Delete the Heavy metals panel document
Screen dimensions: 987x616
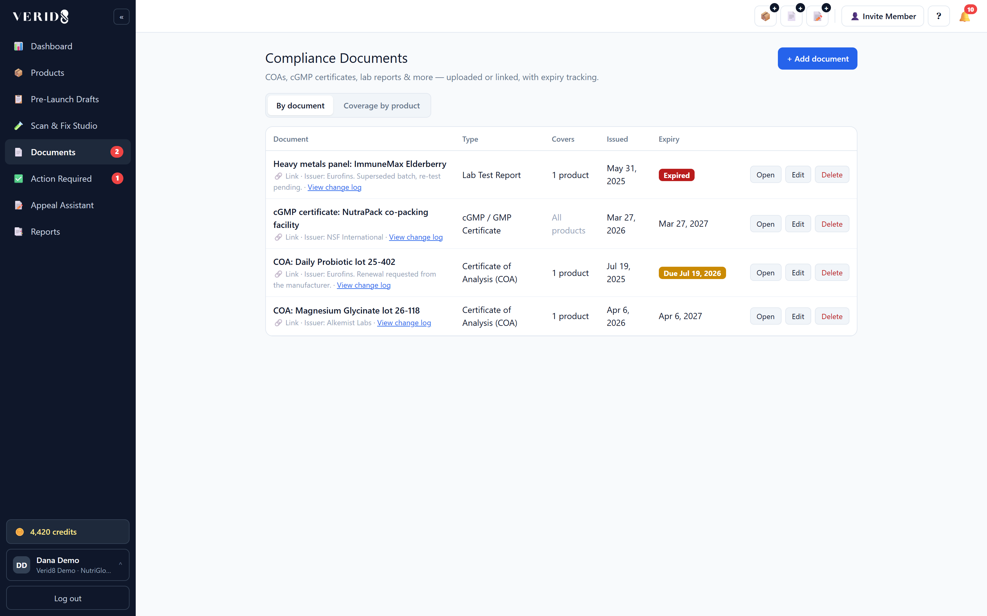pos(832,175)
